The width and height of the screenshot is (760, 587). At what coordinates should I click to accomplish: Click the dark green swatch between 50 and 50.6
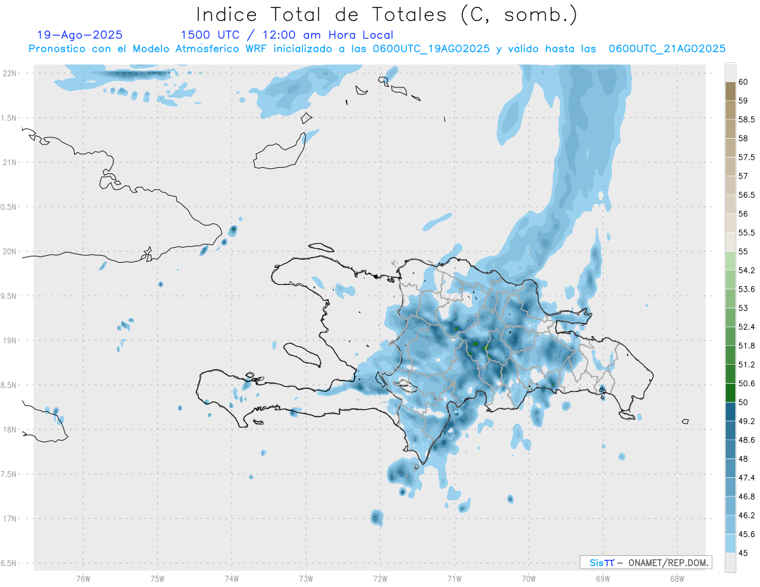(x=730, y=393)
